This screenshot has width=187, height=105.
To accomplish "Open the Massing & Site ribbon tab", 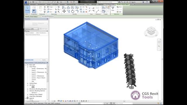I will 71,4.
